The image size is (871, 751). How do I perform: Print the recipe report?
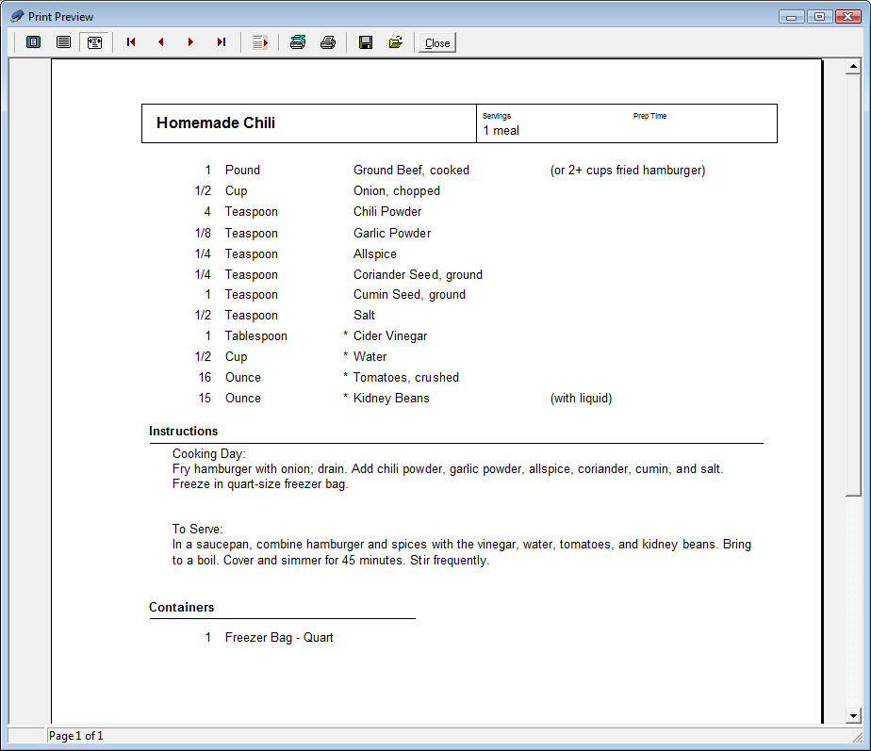tap(328, 42)
